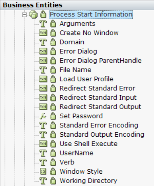Click the numeric 12 icon for Window Style
The image size is (154, 186).
[43, 172]
